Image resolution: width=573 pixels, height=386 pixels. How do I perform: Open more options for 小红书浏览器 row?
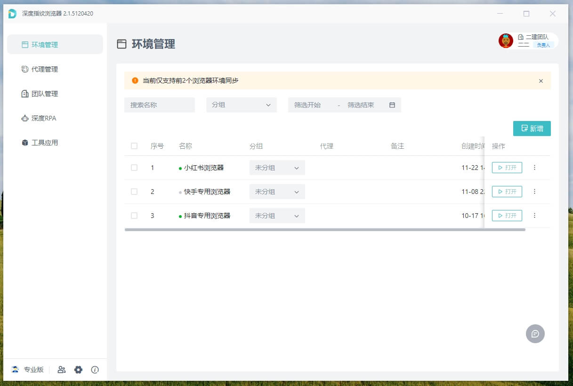(534, 168)
